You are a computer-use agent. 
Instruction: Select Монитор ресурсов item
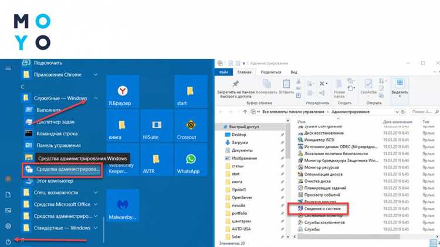321,167
